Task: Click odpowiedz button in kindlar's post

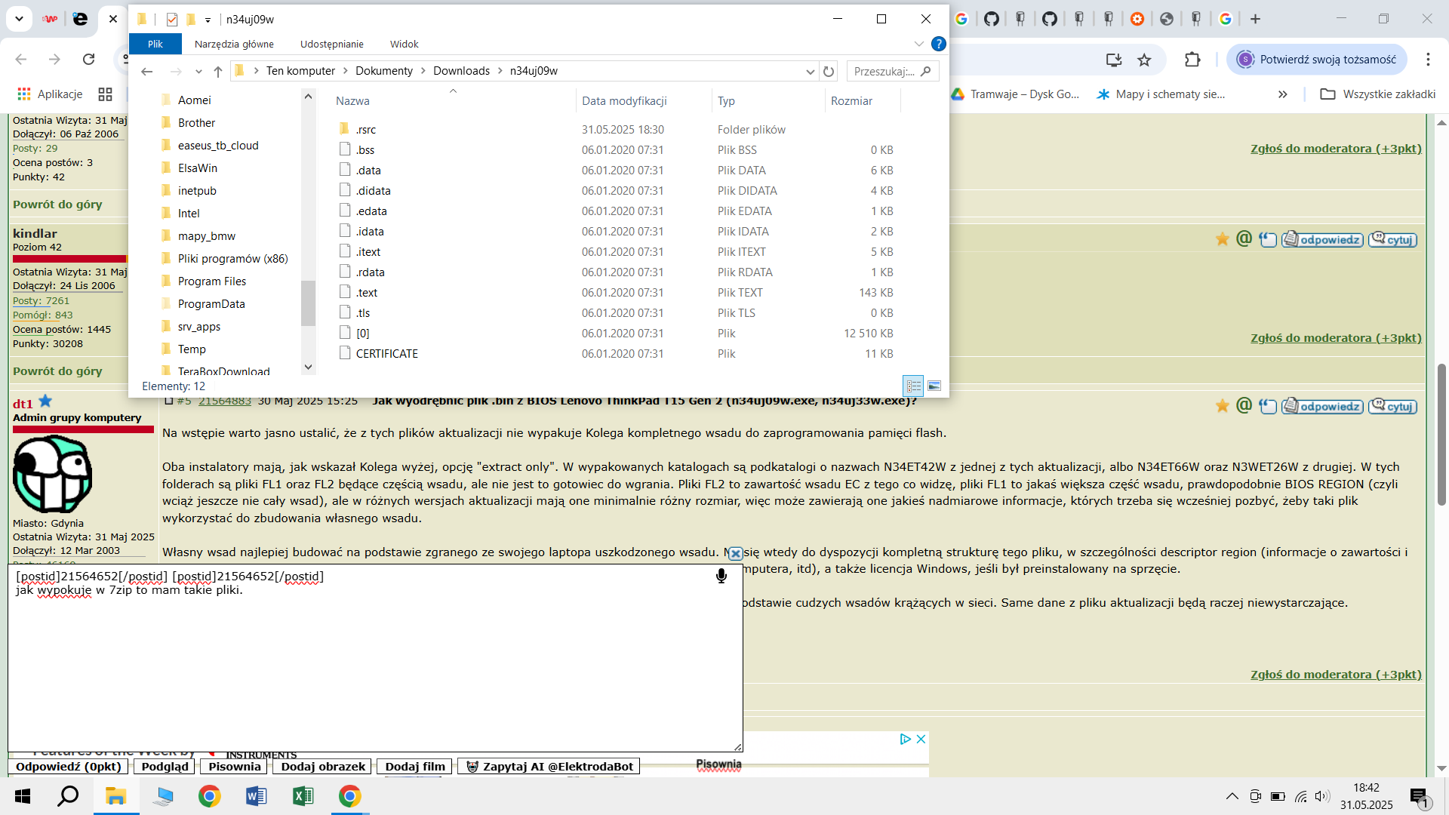Action: (1323, 239)
